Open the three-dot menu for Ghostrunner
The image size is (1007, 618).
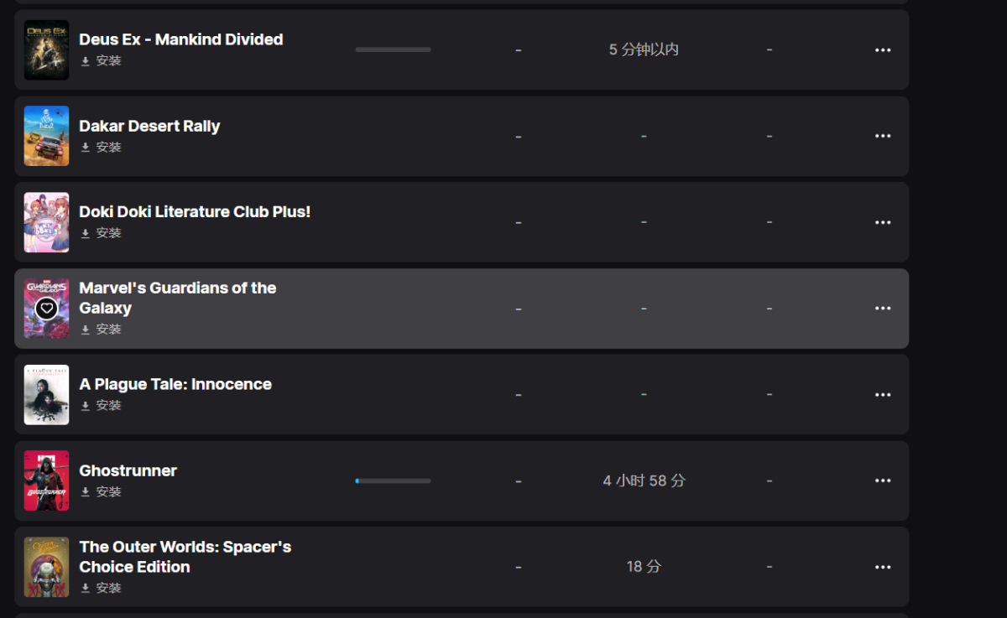pyautogui.click(x=883, y=480)
